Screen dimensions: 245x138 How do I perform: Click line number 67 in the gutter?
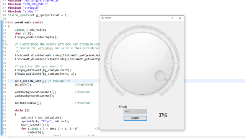(x=4, y=81)
